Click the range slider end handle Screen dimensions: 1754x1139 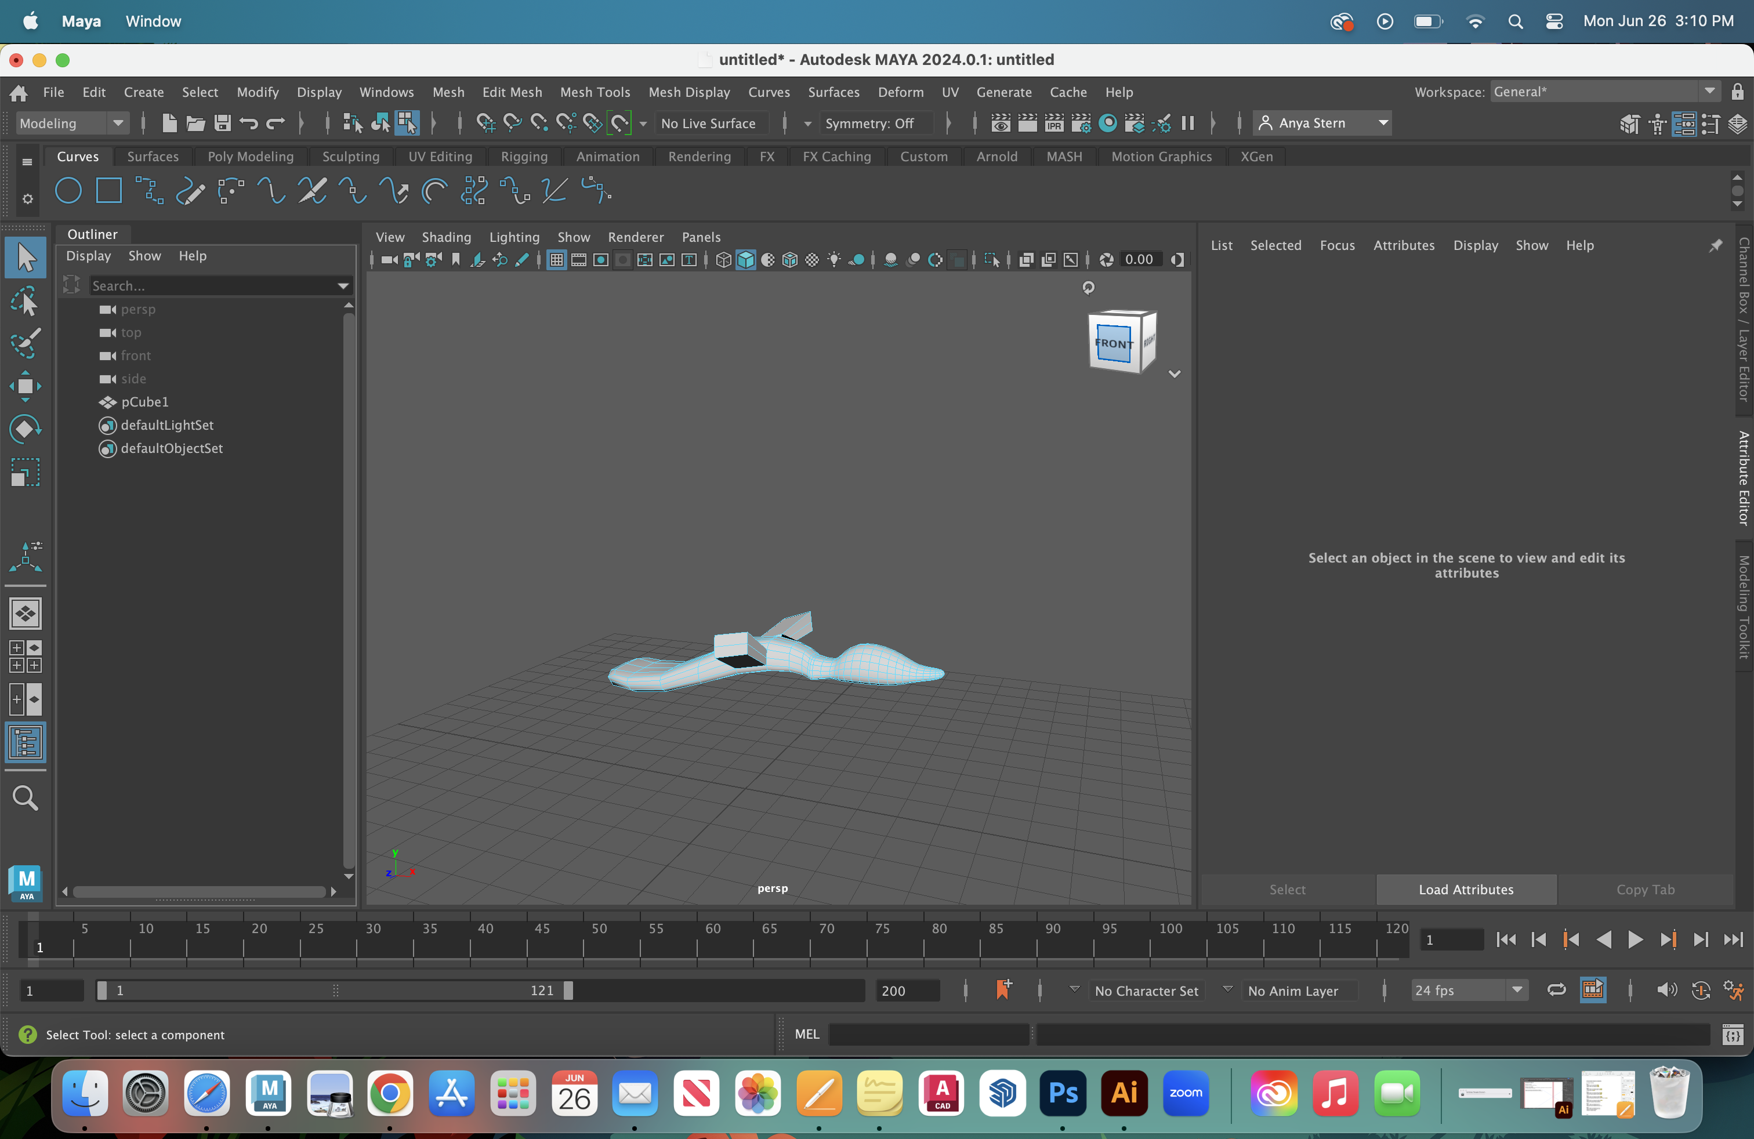click(x=568, y=990)
